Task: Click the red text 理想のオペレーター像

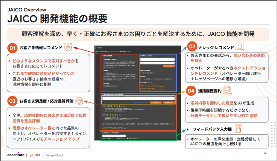Action: tap(32, 128)
